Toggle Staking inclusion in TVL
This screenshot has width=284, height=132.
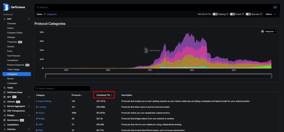click(215, 14)
